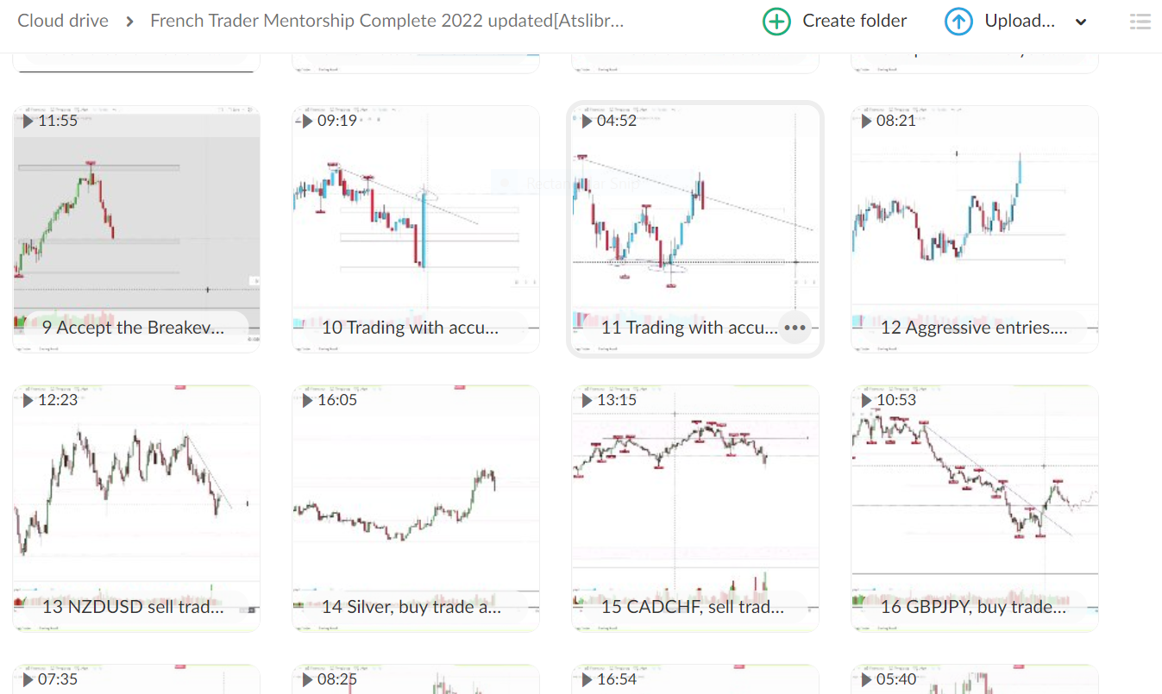Click the blue upload arrow icon
Viewport: 1162px width, 694px height.
[x=958, y=21]
